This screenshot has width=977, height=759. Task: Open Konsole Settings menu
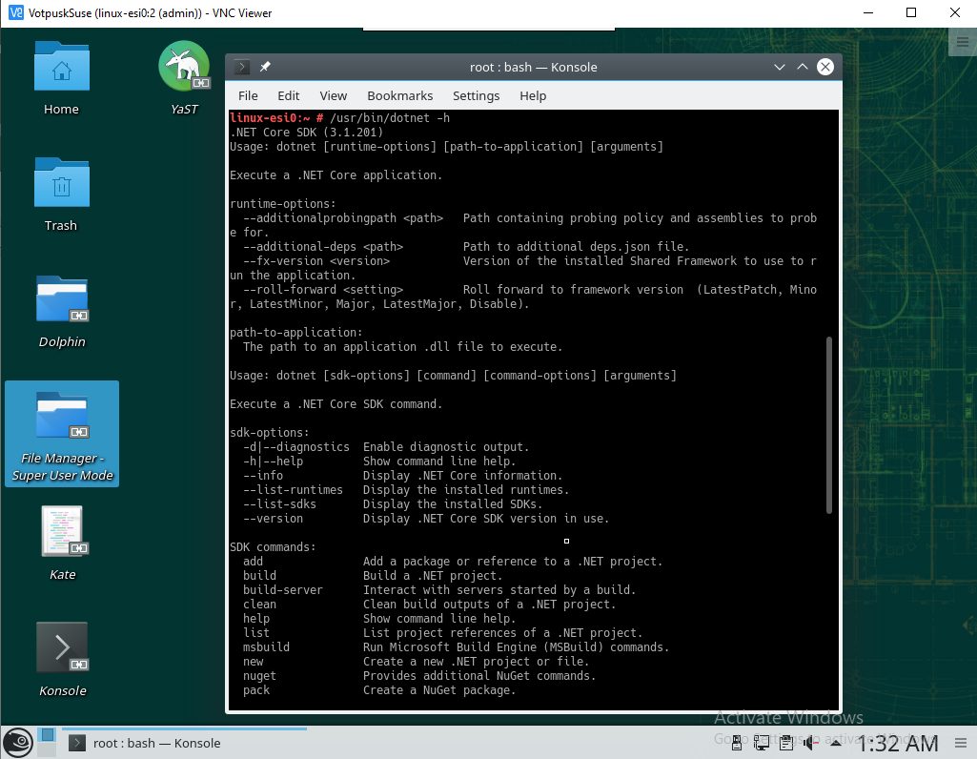pos(476,95)
